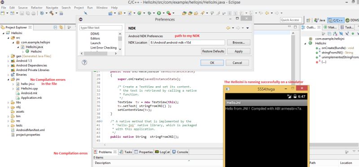Expand the gen folder tree node
359x167 pixels.
tap(9, 56)
